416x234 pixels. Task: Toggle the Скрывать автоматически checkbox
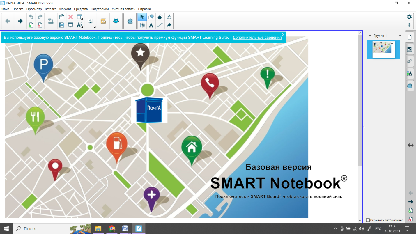point(368,220)
